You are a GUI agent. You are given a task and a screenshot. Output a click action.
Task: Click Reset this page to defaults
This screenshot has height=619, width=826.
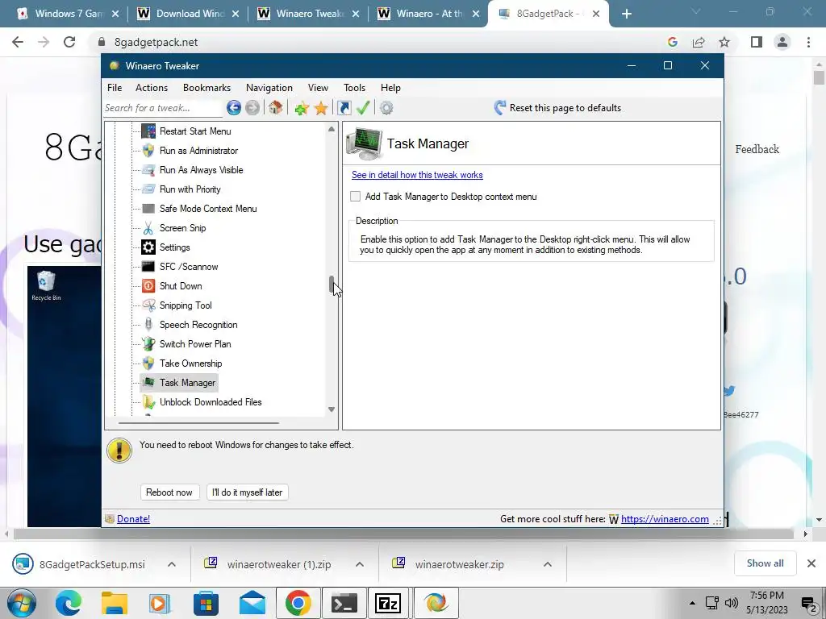coord(558,108)
